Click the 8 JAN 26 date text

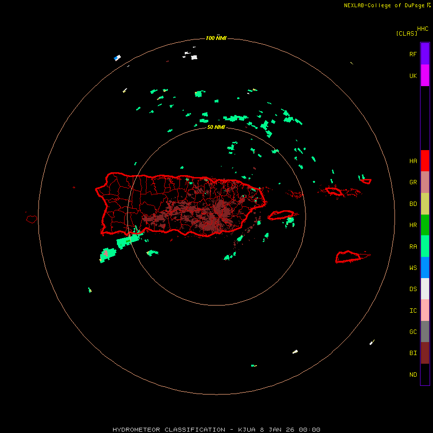tap(278, 430)
